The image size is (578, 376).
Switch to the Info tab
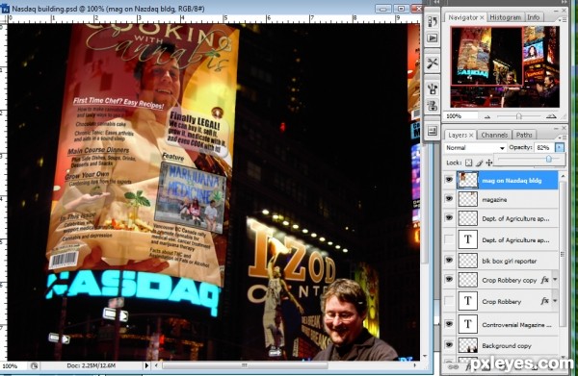[x=533, y=17]
